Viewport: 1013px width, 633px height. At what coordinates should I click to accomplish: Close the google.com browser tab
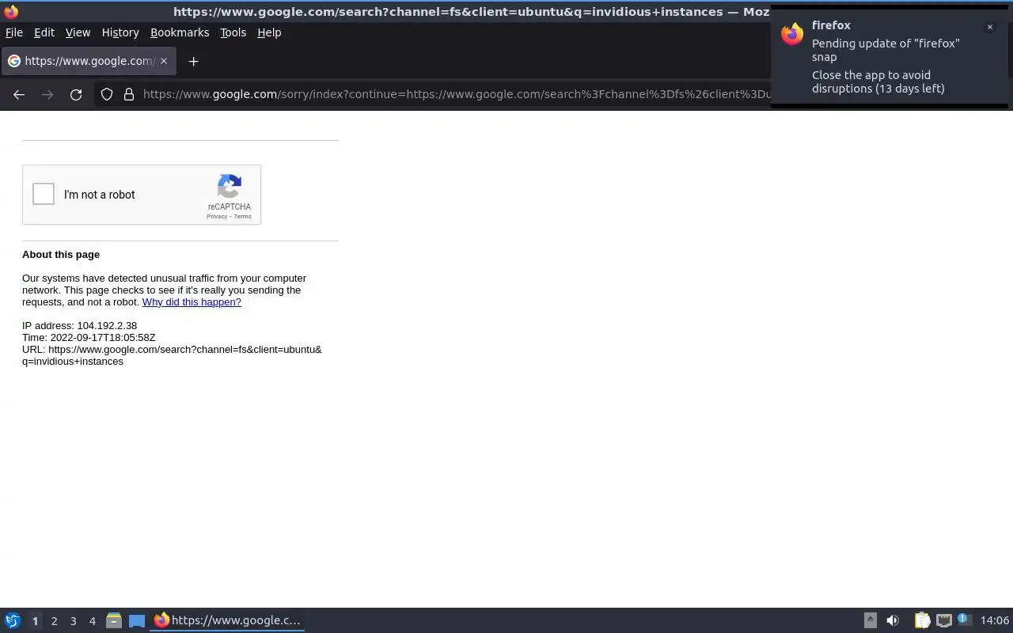[x=164, y=61]
